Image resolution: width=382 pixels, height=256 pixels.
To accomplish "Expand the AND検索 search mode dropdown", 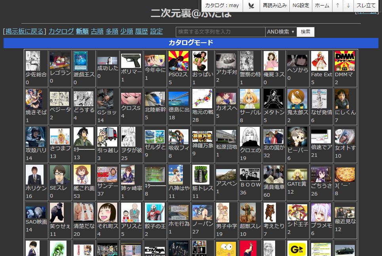I will pos(281,32).
